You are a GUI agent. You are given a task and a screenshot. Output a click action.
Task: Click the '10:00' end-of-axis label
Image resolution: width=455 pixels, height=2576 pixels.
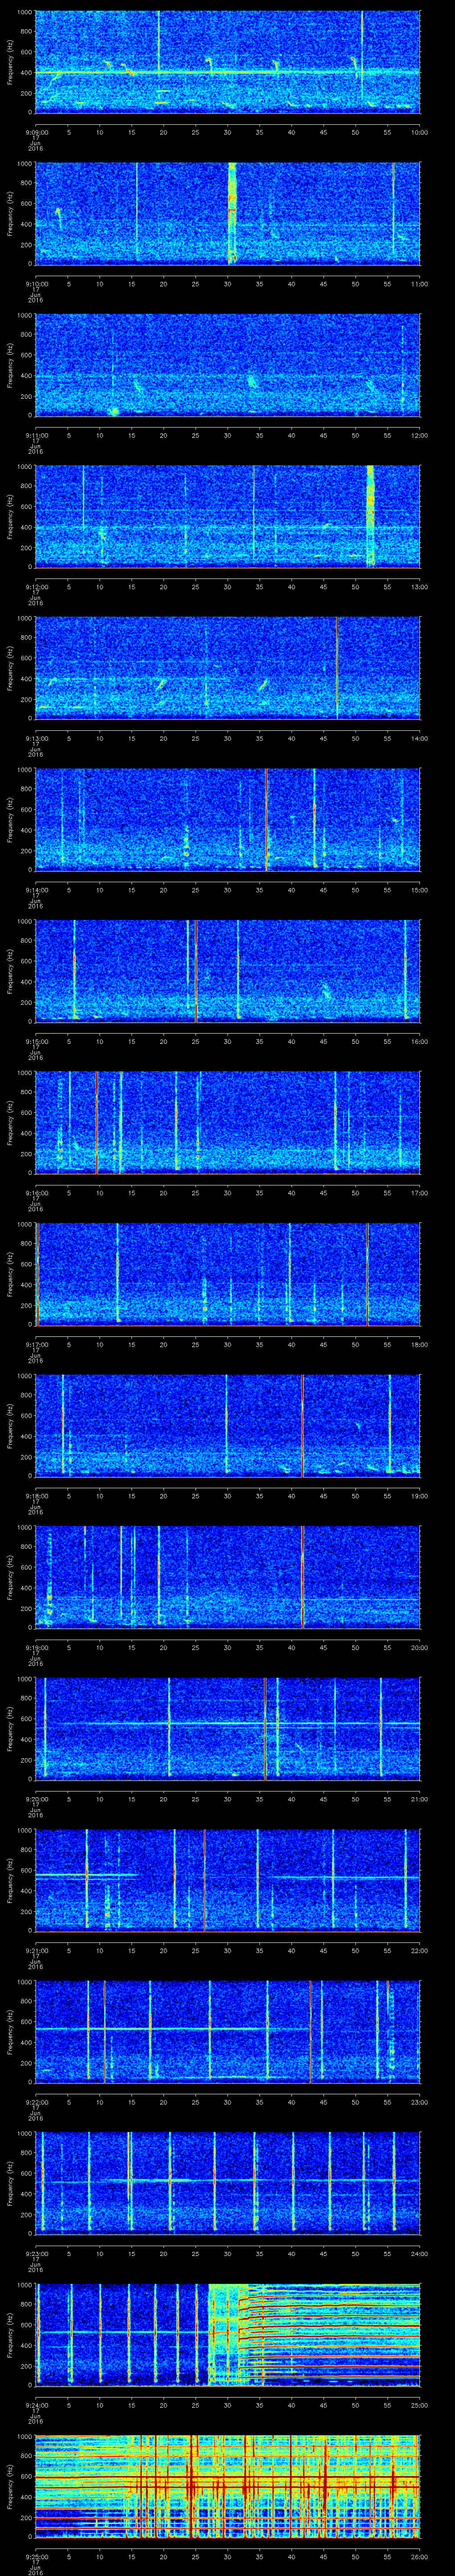click(x=420, y=132)
